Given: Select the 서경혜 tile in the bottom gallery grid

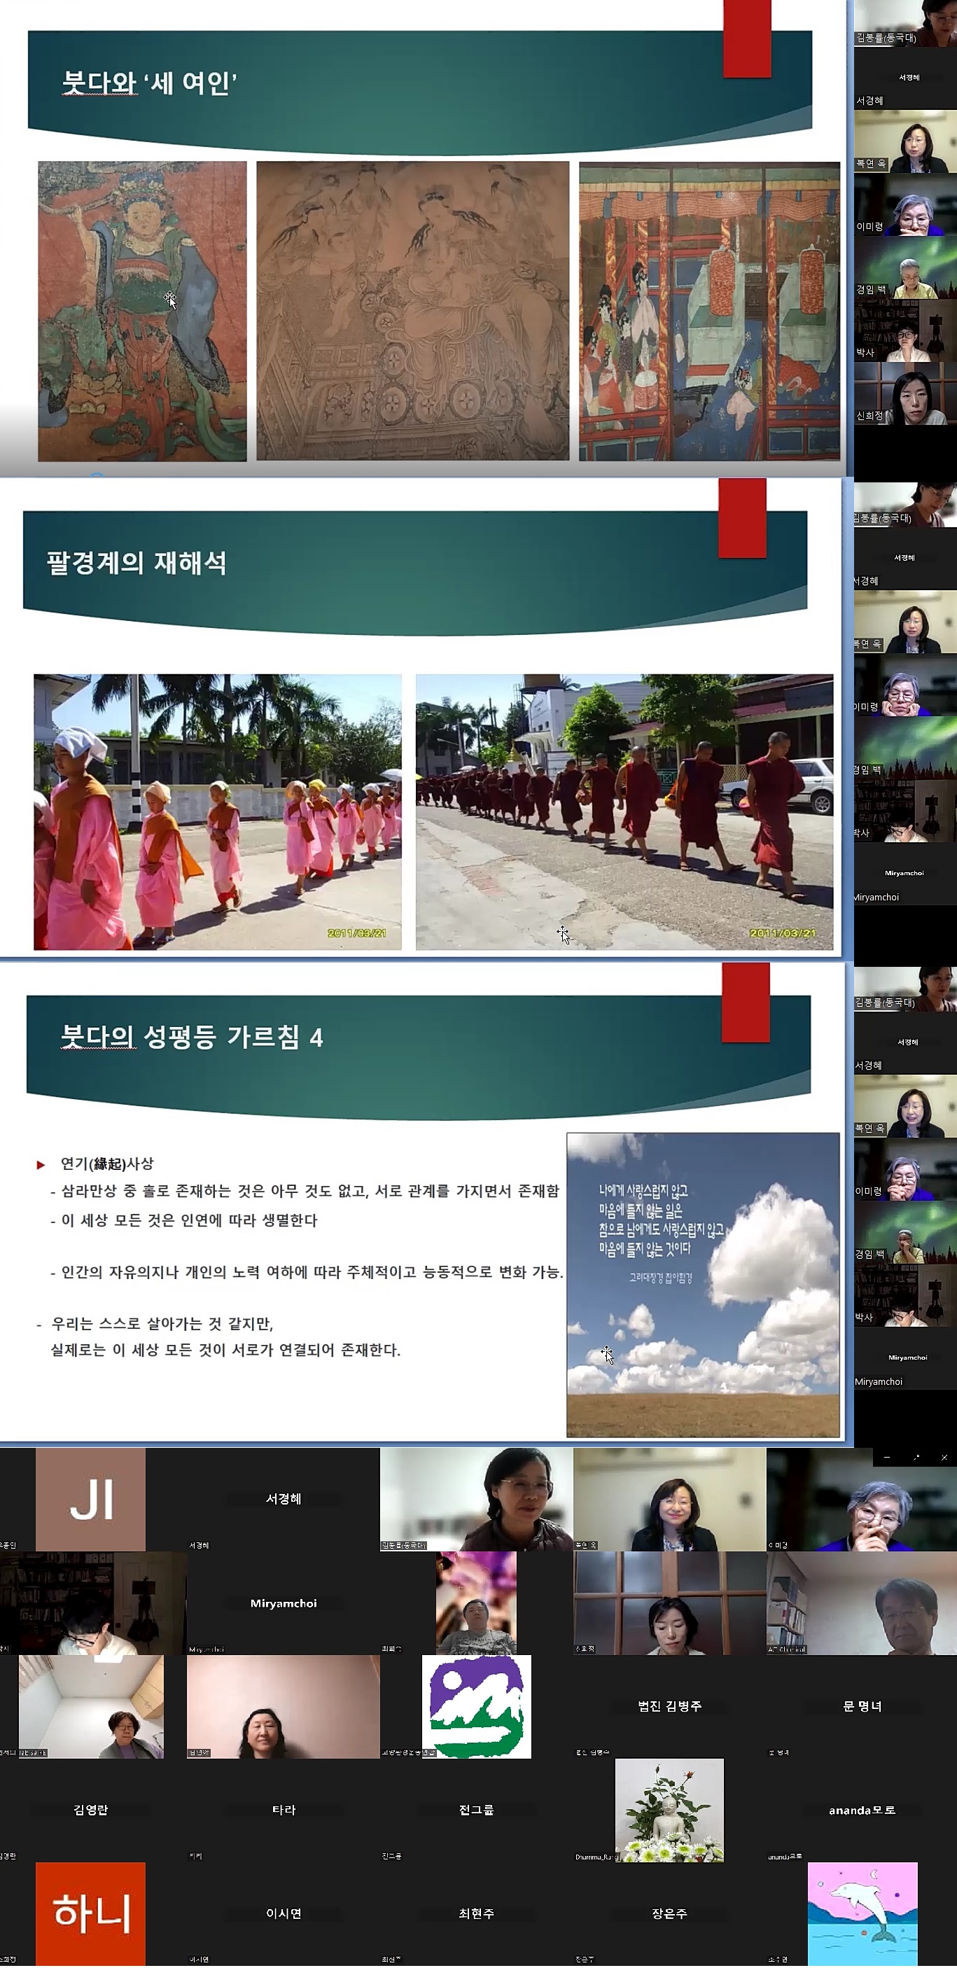Looking at the screenshot, I should click(x=284, y=1500).
